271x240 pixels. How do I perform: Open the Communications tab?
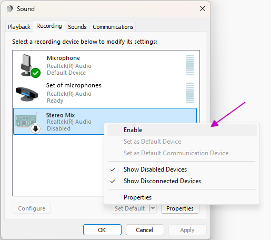coord(113,27)
